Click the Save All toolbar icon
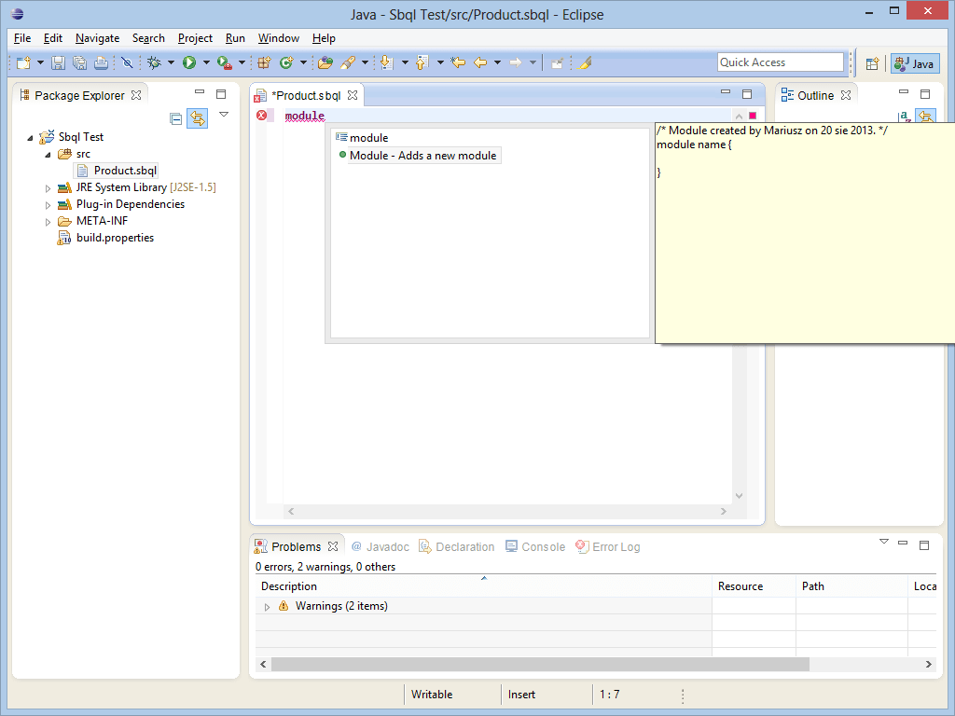 click(79, 62)
